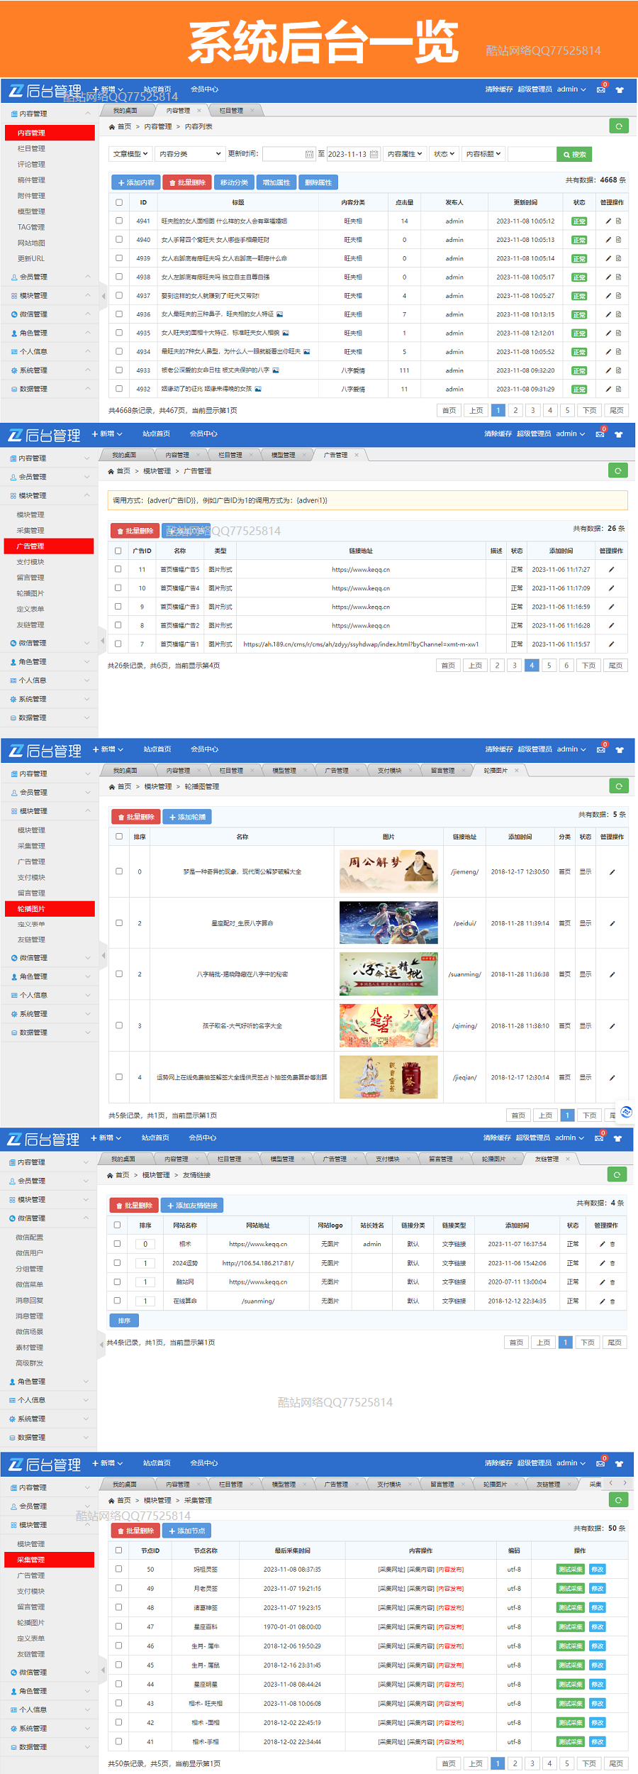Tick the checkbox for article ID 4937
This screenshot has height=1774, width=638.
tap(119, 295)
